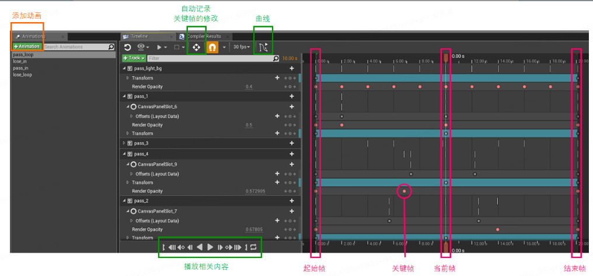593x276 pixels.
Task: Click the red current-frame playhead marker
Action: (446, 57)
